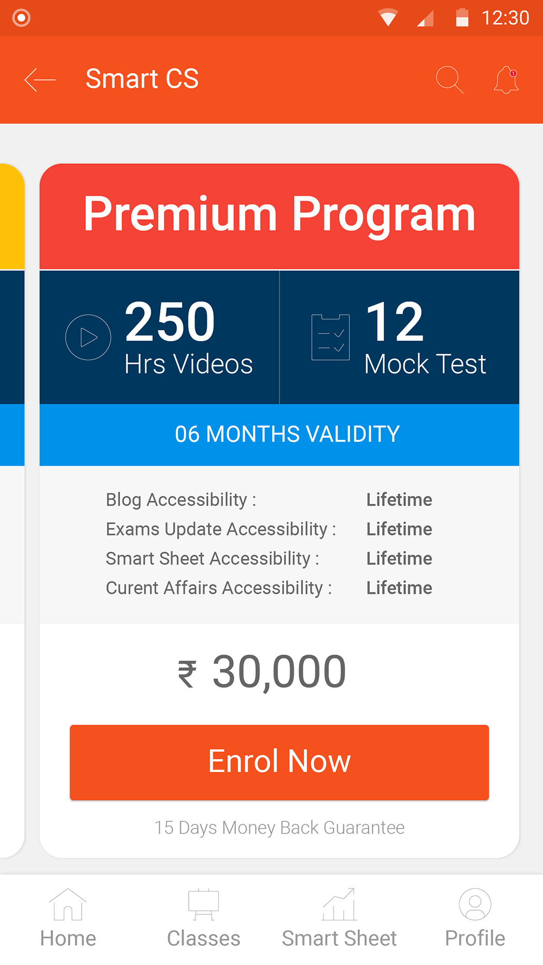Tap the Smart CS title
The image size is (543, 965).
coord(142,79)
